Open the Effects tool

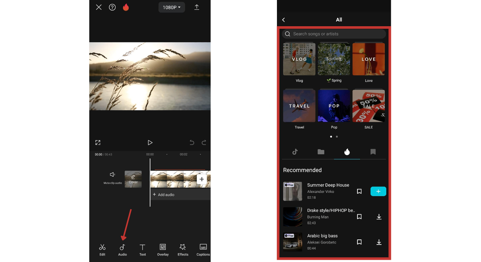[183, 250]
